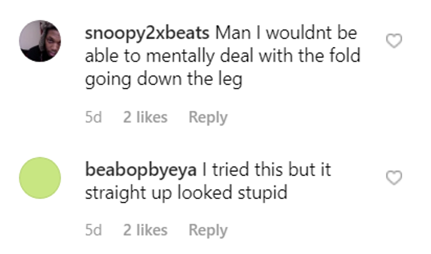Screen dimensions: 431x254
Task: Select the line "straight up looked stupid"
Action: coord(186,193)
